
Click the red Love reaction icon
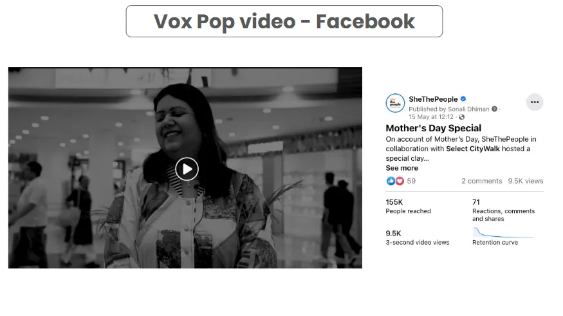coord(400,181)
